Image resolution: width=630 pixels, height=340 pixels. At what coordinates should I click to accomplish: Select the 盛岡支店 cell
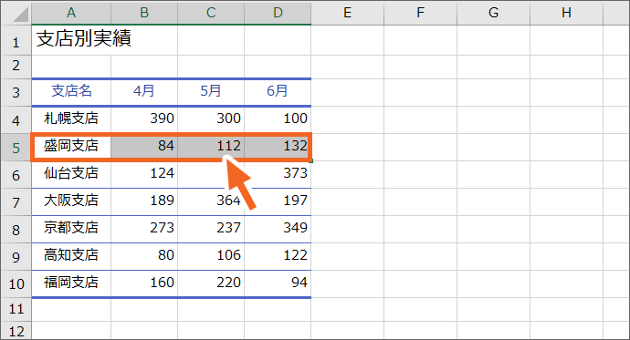71,147
